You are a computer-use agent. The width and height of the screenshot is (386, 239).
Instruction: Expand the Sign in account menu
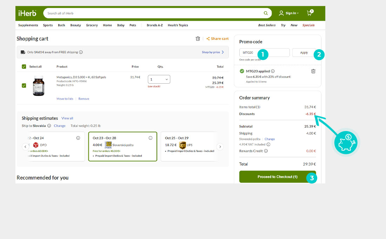point(289,13)
